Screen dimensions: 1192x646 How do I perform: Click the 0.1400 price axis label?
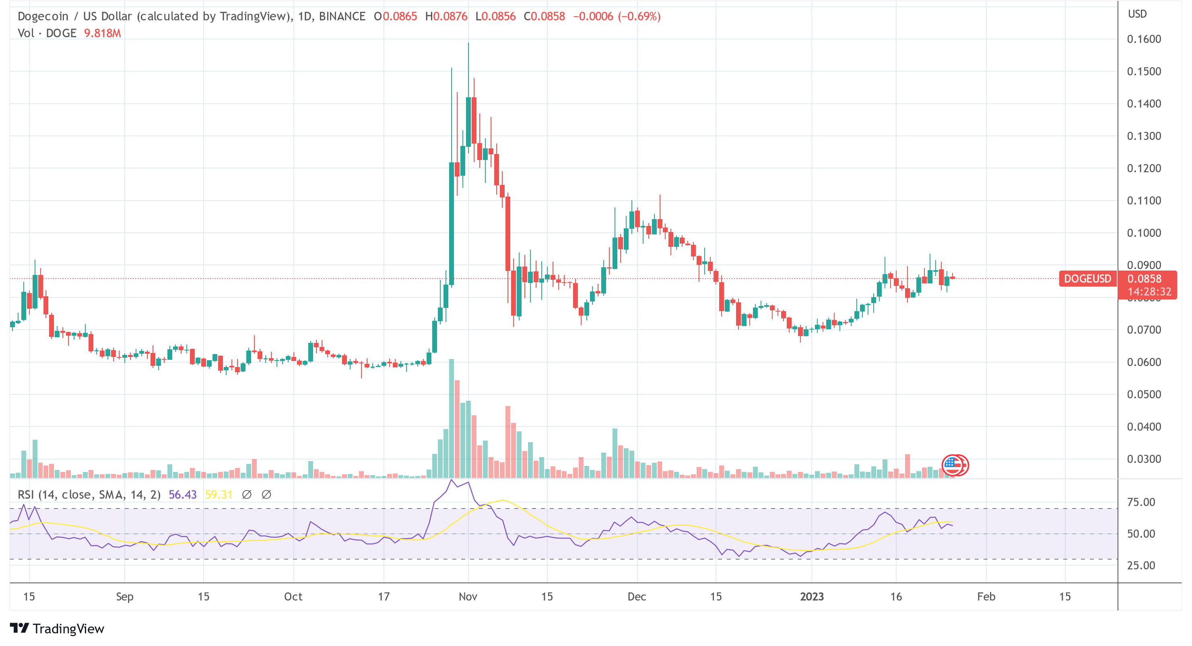[x=1144, y=103]
